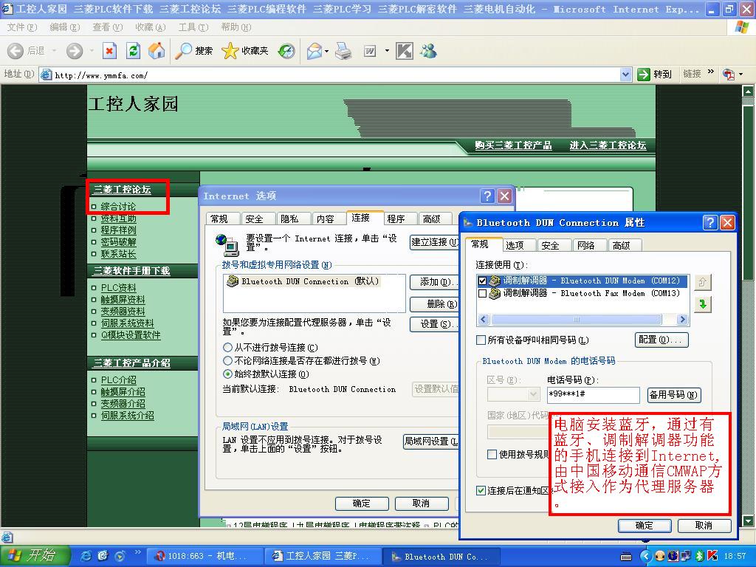Uncheck Bluetooth DUN Modem (COM12) checkbox
The width and height of the screenshot is (756, 567).
point(483,281)
